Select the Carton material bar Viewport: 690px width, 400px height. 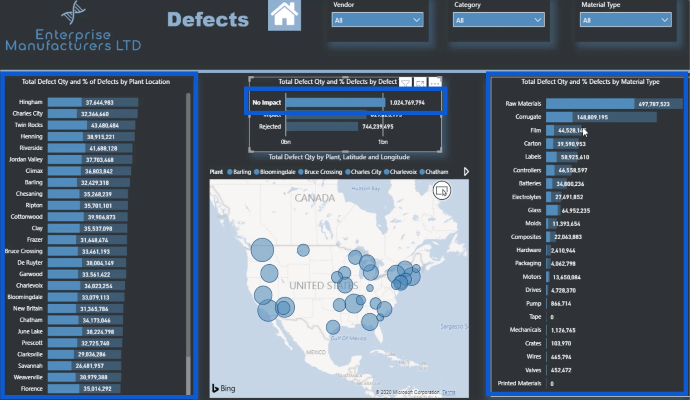click(x=563, y=144)
